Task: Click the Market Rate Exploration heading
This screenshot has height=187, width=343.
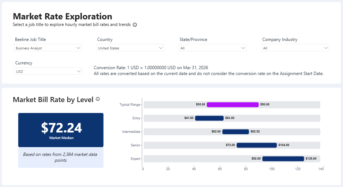Action: tap(63, 16)
